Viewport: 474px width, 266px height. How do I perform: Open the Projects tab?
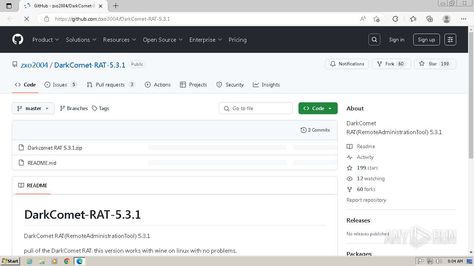click(193, 85)
